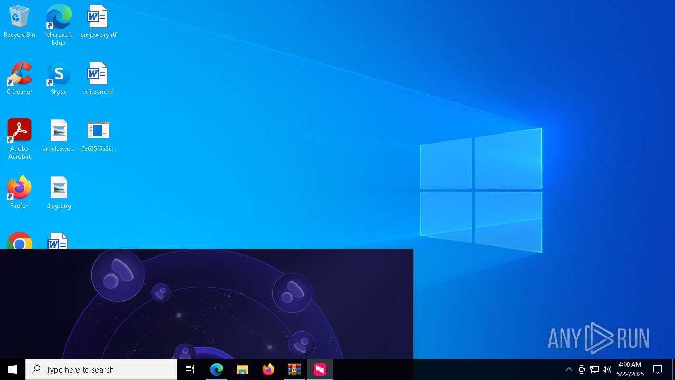The width and height of the screenshot is (675, 380).
Task: Open the Recycle Bin desktop icon
Action: [x=20, y=22]
